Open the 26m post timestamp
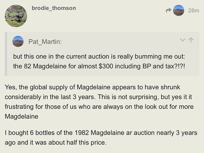 (194, 11)
